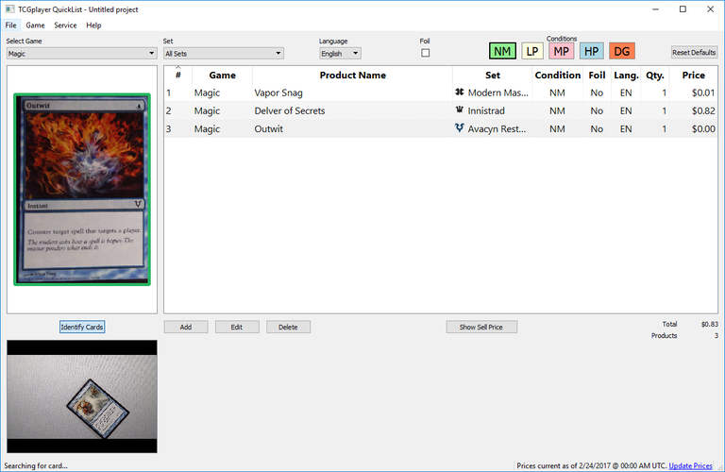The image size is (725, 472).
Task: Click the Identify Cards button
Action: pos(82,327)
